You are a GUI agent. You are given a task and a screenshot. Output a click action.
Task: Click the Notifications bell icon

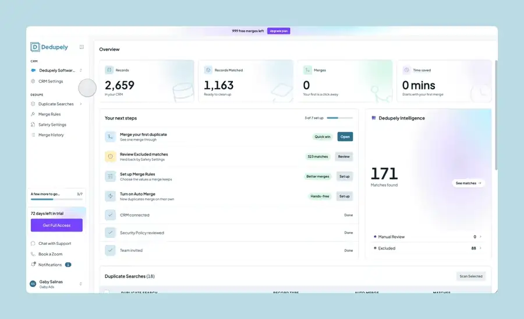coord(33,264)
